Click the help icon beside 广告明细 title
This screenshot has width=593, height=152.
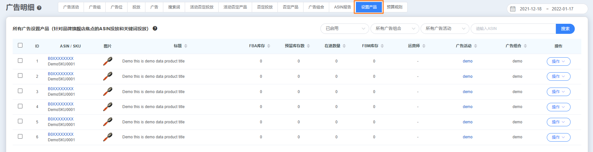coord(39,8)
